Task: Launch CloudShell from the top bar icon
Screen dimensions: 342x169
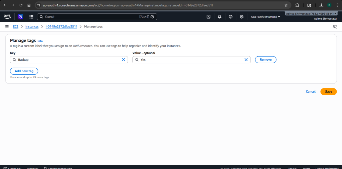Action: (x=208, y=17)
